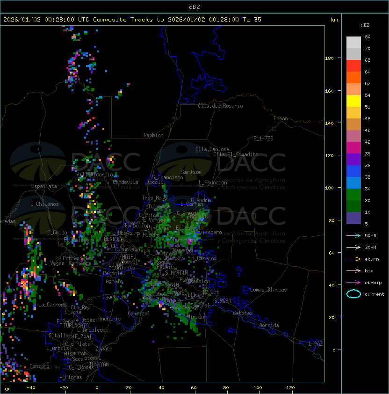Click the C_Chilenos place label
Screen dimensions: 389x394
coord(44,204)
